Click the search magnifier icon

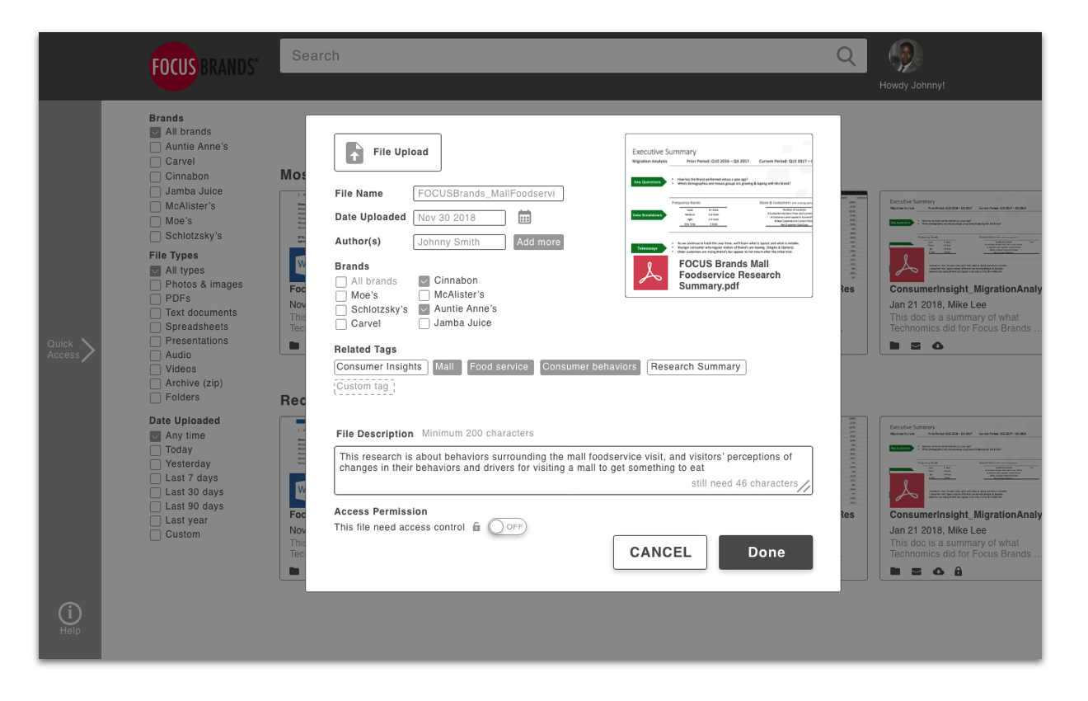[846, 56]
